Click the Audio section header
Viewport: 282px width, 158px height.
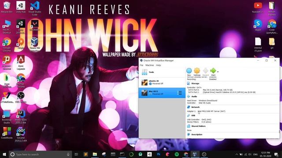coord(194,97)
